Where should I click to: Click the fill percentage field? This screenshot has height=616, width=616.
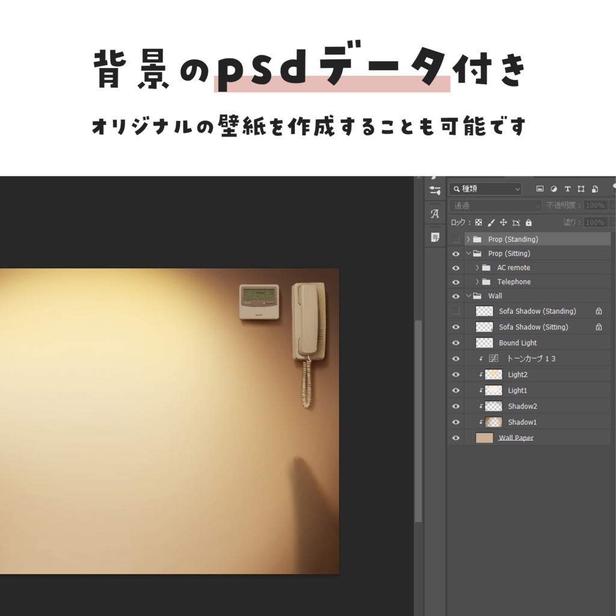click(x=595, y=223)
